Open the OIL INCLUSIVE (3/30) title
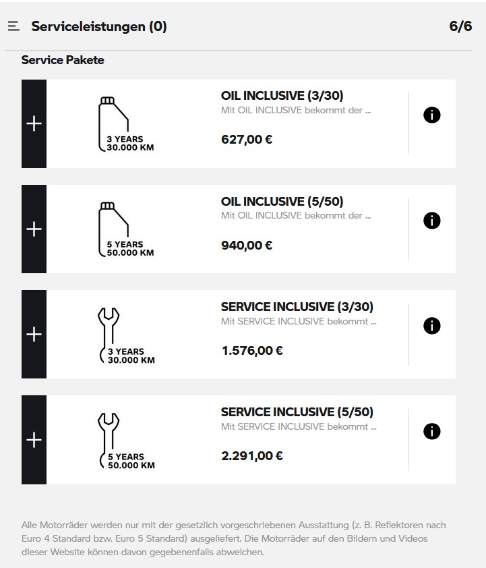 click(x=282, y=96)
